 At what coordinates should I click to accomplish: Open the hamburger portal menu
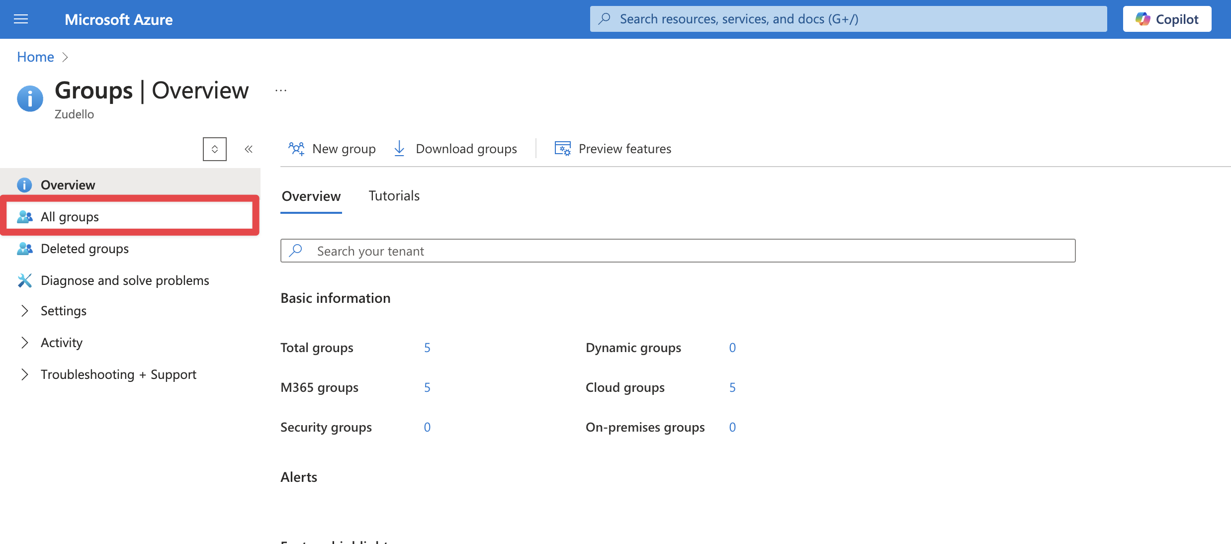tap(21, 19)
